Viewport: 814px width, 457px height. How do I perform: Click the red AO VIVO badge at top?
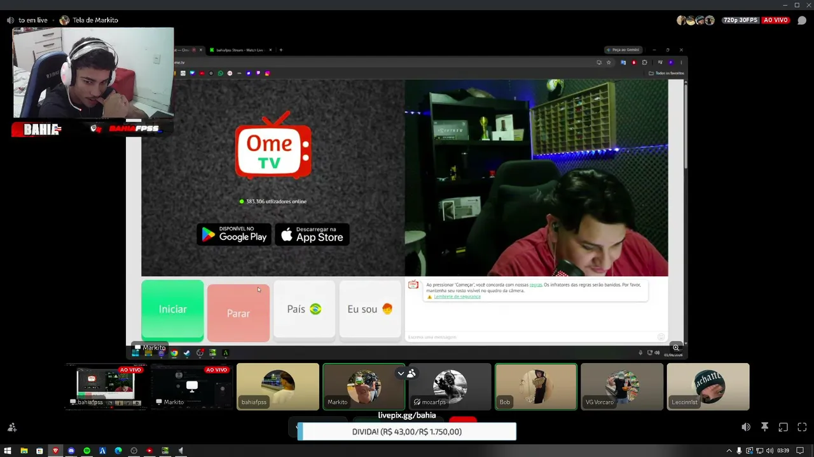(776, 20)
